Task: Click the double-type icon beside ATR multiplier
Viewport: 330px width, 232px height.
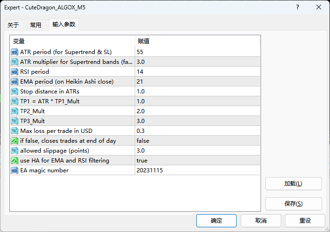Action: (x=15, y=62)
